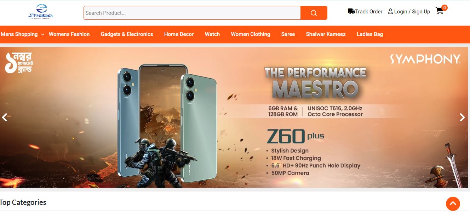Select Home Decor in the navigation bar

[179, 34]
